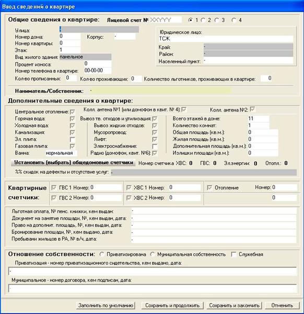The image size is (304, 314).
Task: Choose Муниципальная собственность radio option
Action: point(153,254)
